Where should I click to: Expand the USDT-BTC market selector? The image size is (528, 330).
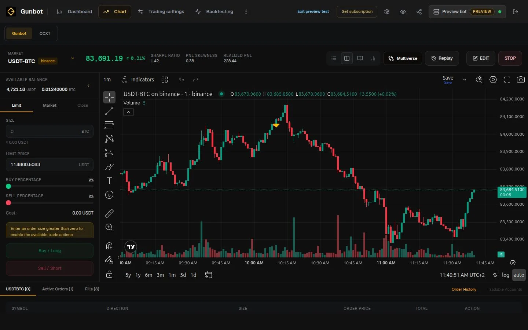click(x=73, y=58)
